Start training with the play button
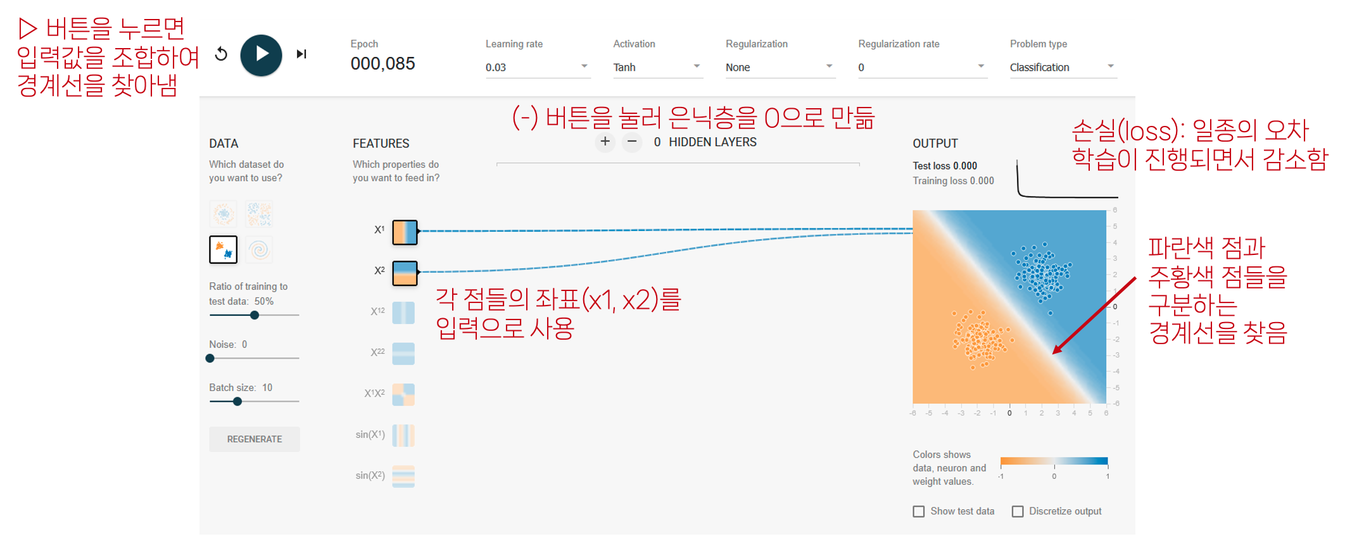The width and height of the screenshot is (1345, 558). pyautogui.click(x=261, y=55)
